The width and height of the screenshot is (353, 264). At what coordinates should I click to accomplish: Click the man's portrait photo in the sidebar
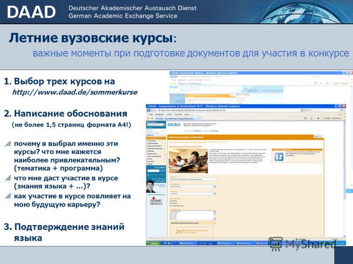tap(150, 186)
